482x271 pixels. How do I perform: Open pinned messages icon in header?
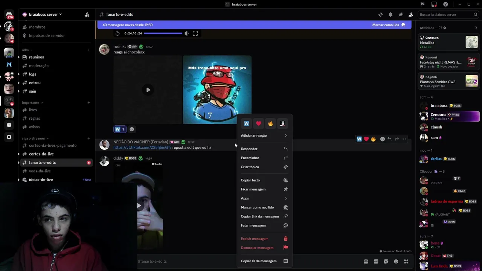[401, 15]
